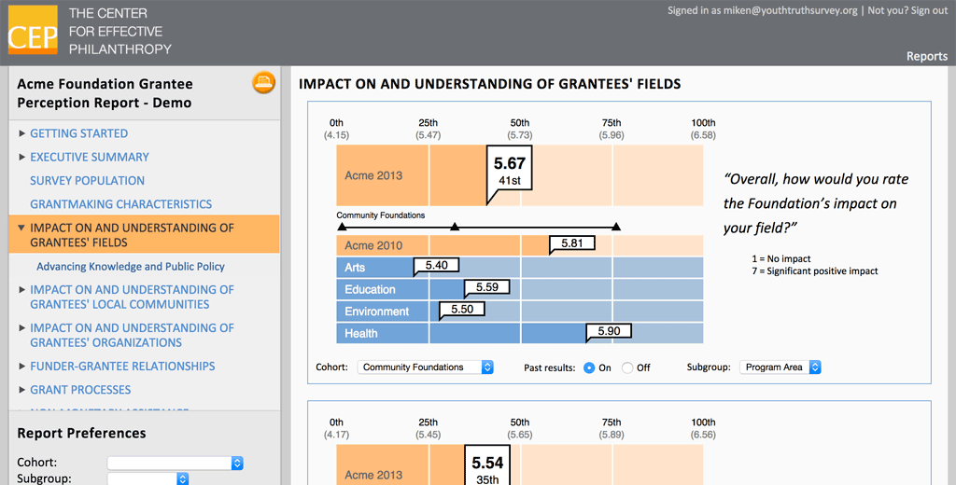Viewport: 956px width, 485px height.
Task: Open the Program Area subgroup dropdown
Action: pyautogui.click(x=780, y=367)
